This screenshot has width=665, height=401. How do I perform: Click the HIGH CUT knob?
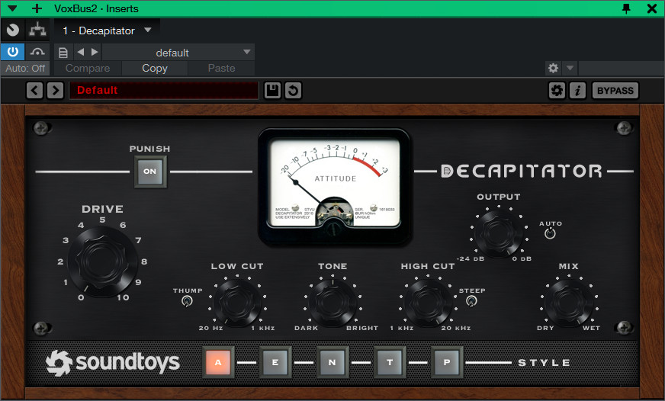428,302
